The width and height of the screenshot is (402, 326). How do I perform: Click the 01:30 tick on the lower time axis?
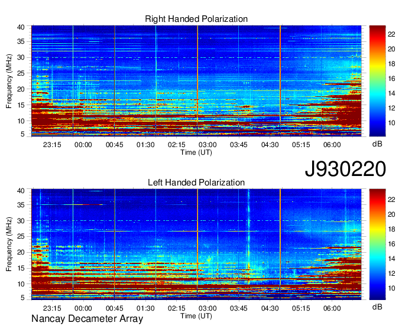[x=145, y=308]
